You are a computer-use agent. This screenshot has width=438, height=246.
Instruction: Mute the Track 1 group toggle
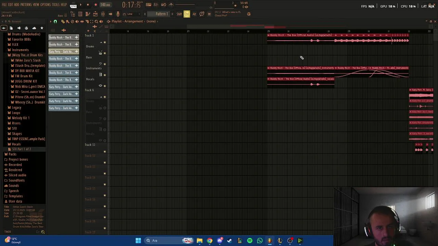point(105,42)
